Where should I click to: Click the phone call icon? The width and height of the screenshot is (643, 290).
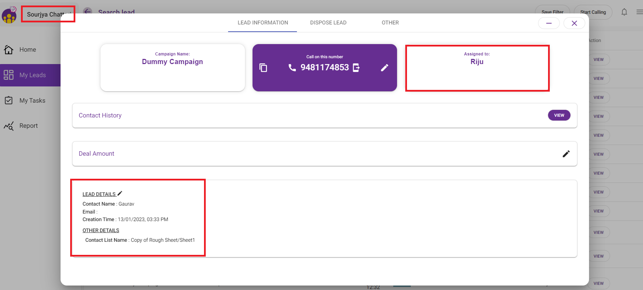292,68
